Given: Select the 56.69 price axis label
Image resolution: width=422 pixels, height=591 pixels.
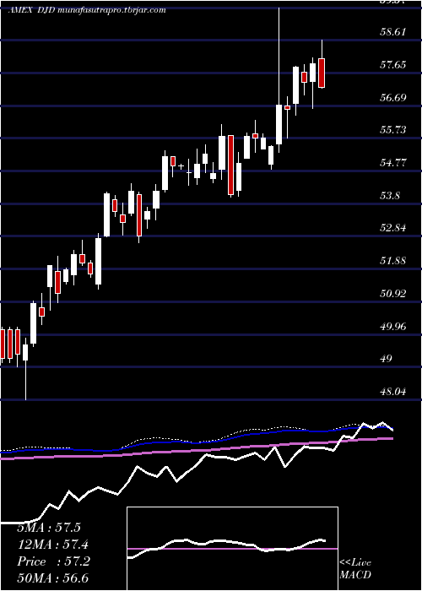Looking at the screenshot, I should point(393,98).
